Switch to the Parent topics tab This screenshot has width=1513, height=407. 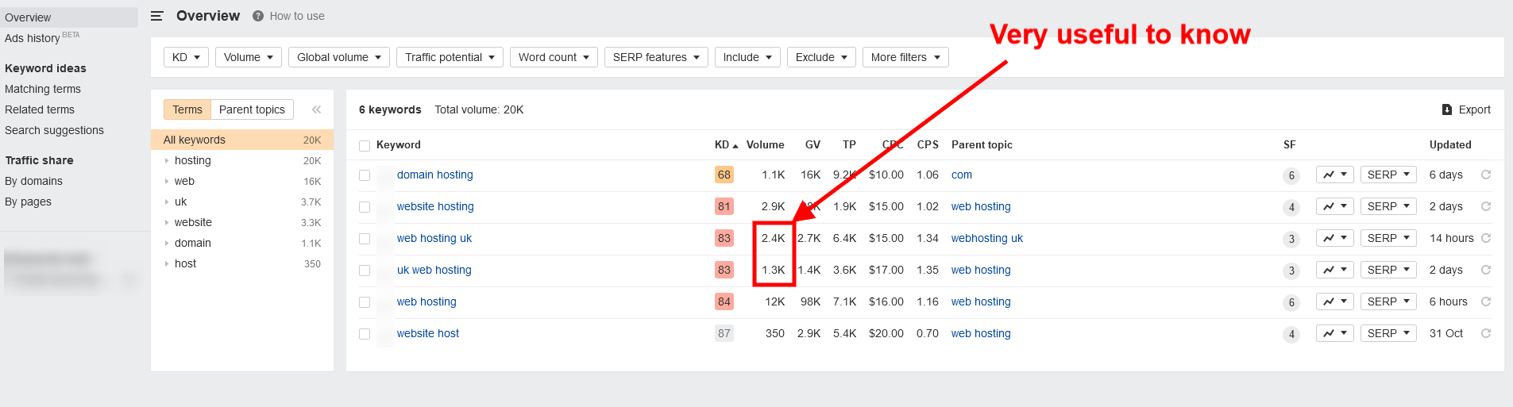[x=252, y=109]
